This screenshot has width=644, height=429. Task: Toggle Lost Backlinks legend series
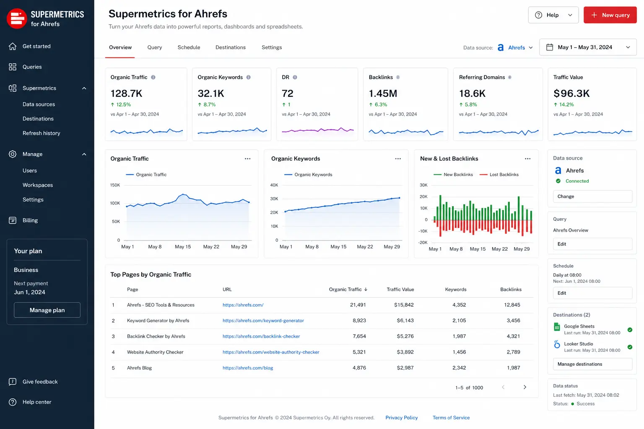499,175
